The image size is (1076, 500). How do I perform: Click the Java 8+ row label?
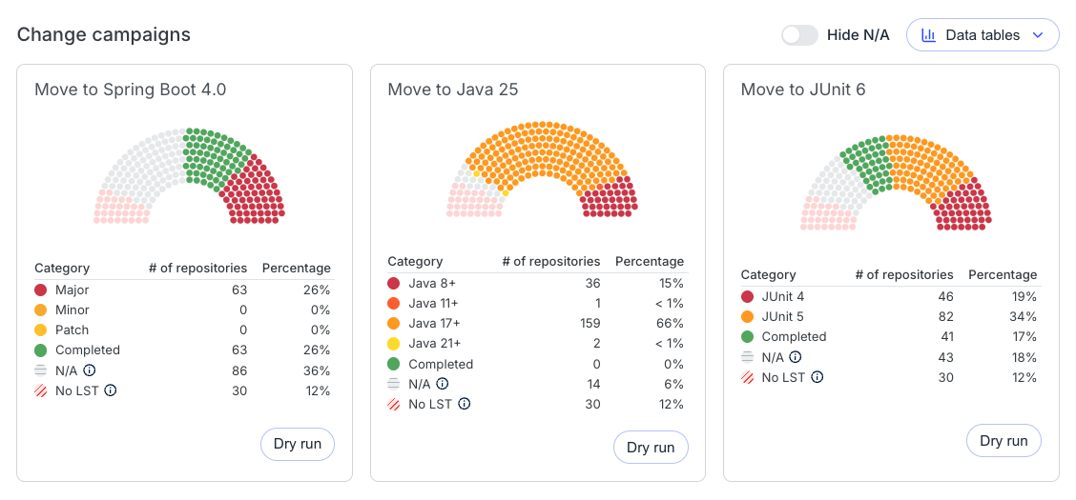tap(432, 283)
